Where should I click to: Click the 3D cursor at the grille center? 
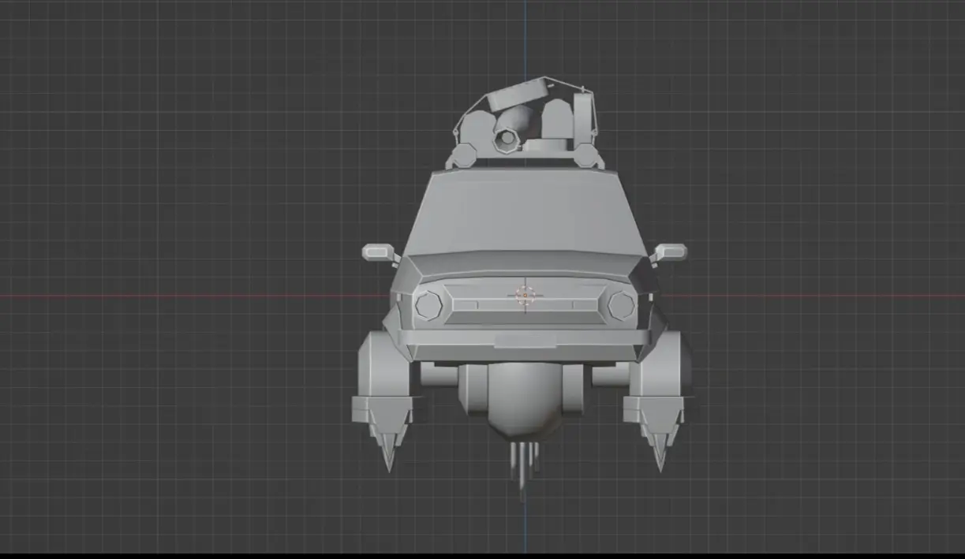[x=526, y=295]
